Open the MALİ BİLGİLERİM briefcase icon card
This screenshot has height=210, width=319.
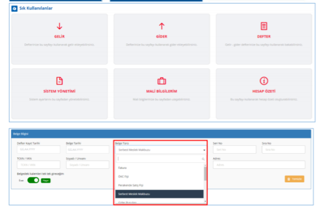coord(161,93)
